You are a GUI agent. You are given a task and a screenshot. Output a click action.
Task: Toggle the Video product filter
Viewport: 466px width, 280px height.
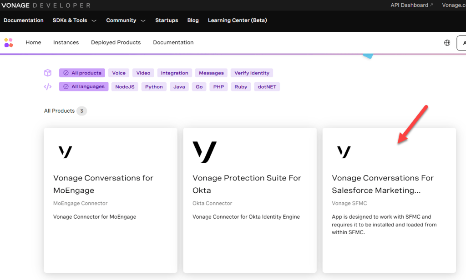pos(143,73)
